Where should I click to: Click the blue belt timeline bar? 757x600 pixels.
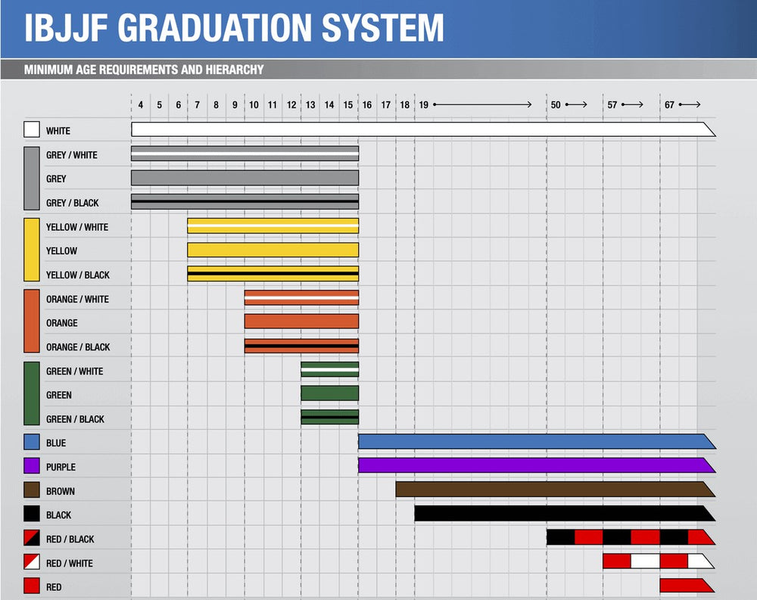(537, 442)
